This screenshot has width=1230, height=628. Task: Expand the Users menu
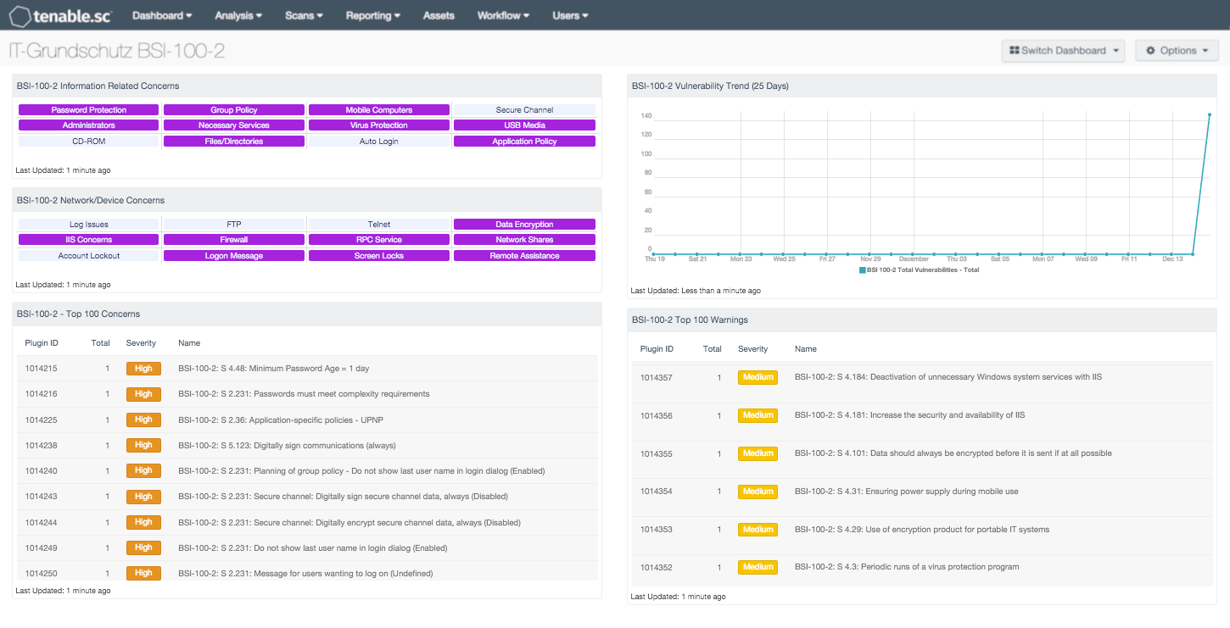(x=570, y=15)
